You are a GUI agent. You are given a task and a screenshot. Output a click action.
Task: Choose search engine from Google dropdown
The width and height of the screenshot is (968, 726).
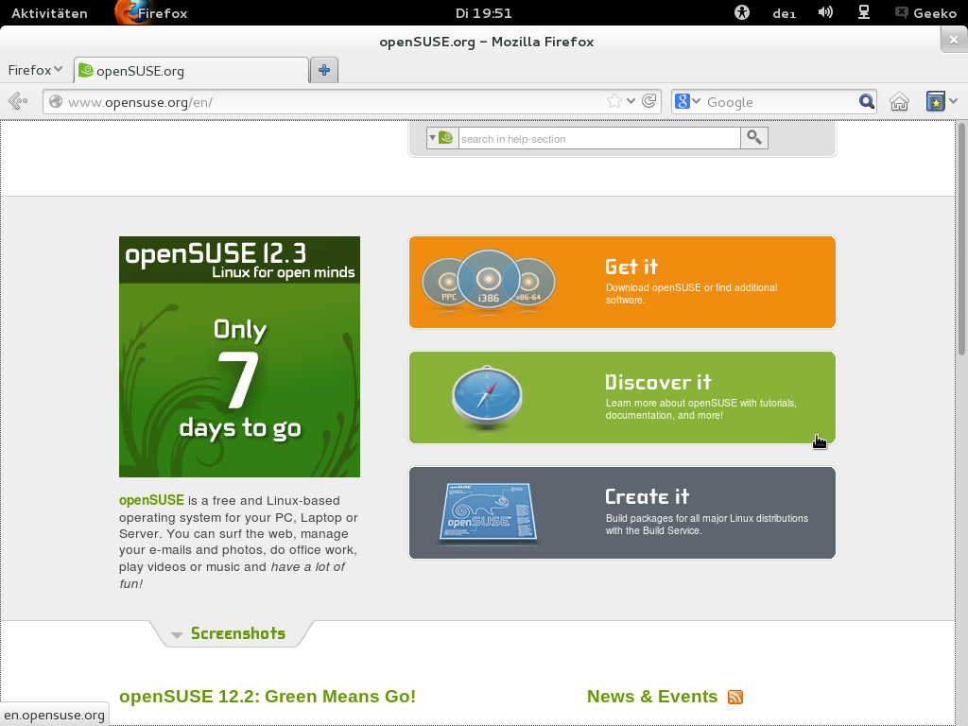click(x=687, y=101)
